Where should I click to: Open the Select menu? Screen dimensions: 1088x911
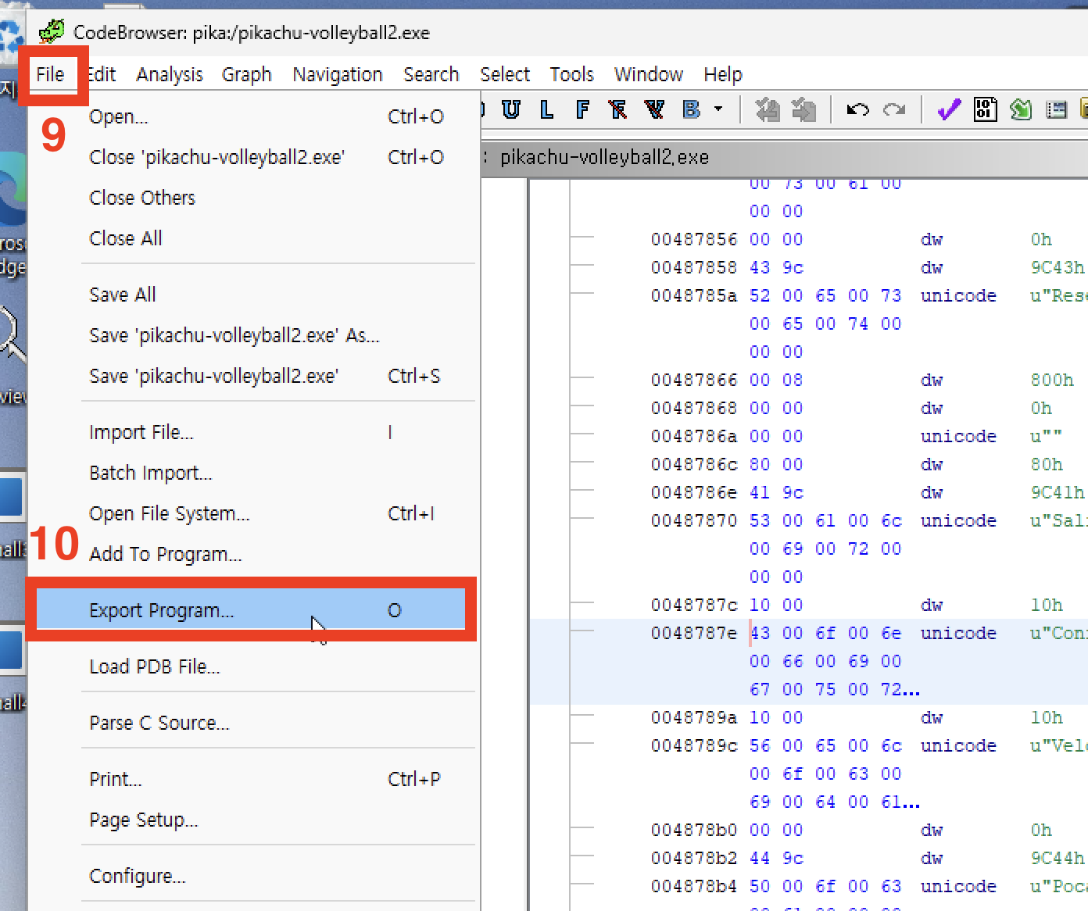505,74
